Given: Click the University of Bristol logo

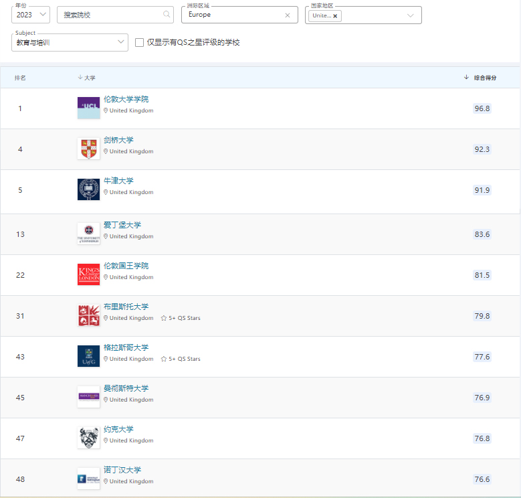Looking at the screenshot, I should [88, 315].
